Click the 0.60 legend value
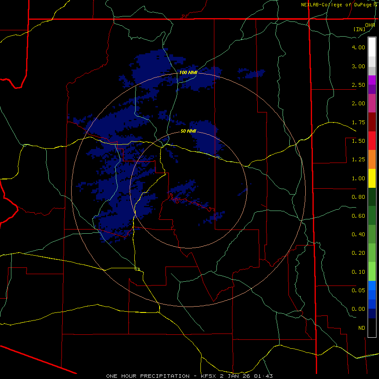Viewport: 379px width, 379px height. coord(358,216)
